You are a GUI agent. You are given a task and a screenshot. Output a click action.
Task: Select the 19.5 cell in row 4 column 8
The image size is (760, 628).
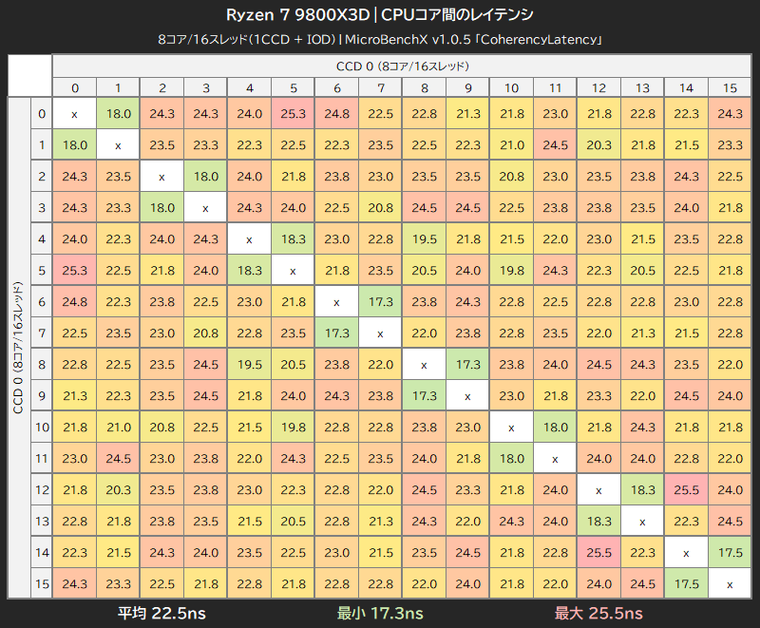[x=424, y=239]
